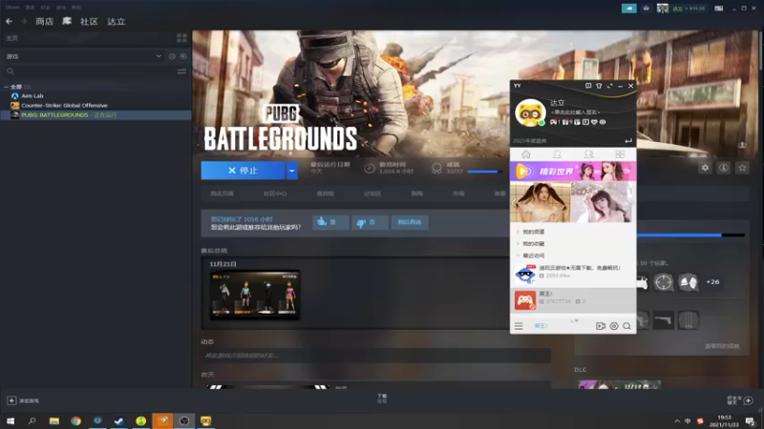Open the 市场 tab
Image resolution: width=764 pixels, height=429 pixels.
(458, 194)
